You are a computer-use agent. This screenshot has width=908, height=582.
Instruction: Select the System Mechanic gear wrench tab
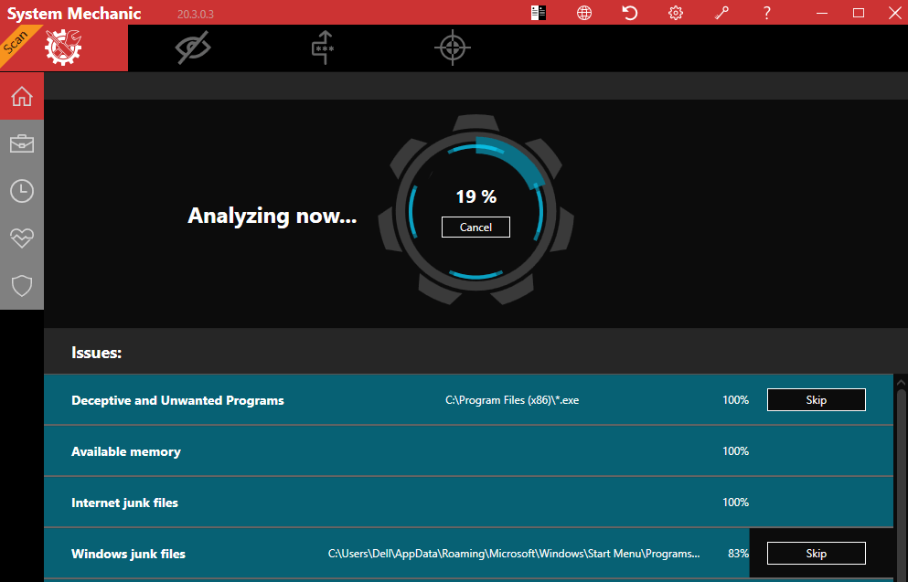[x=64, y=48]
